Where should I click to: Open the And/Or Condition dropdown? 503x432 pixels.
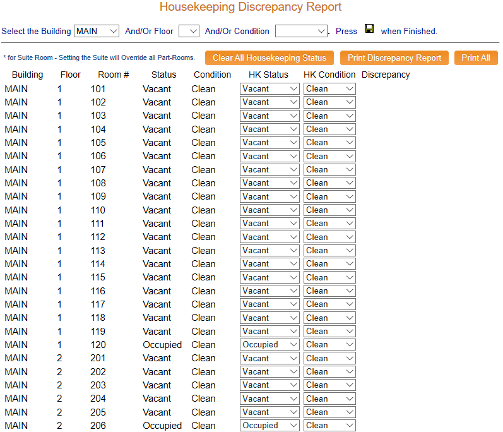301,31
